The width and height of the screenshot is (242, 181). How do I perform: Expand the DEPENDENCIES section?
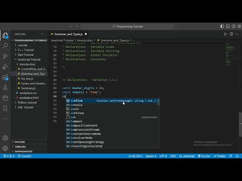(30, 151)
